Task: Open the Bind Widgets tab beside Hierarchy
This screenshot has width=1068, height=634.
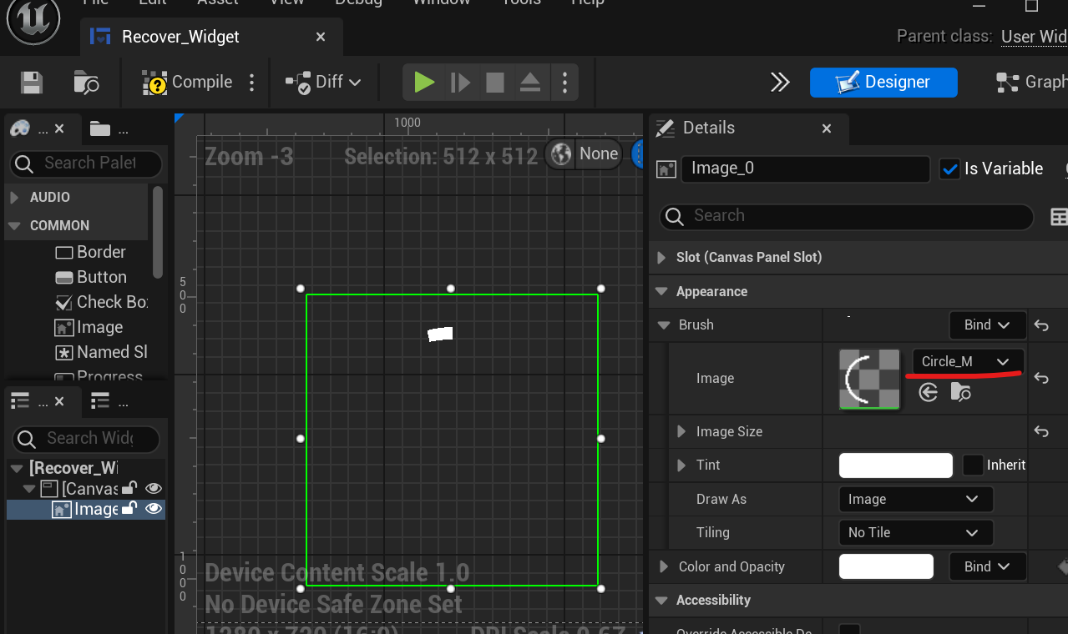Action: click(x=109, y=402)
